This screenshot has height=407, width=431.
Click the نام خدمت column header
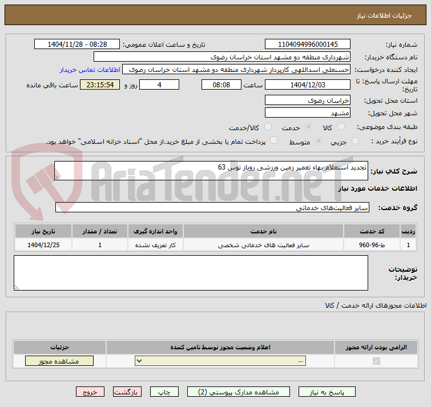(x=263, y=231)
